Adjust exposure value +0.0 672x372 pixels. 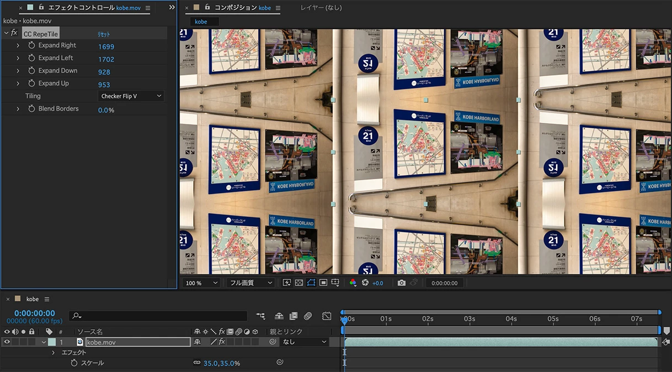[378, 283]
